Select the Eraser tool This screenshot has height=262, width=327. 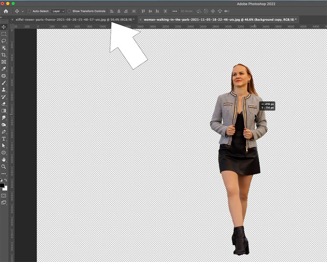(4, 104)
